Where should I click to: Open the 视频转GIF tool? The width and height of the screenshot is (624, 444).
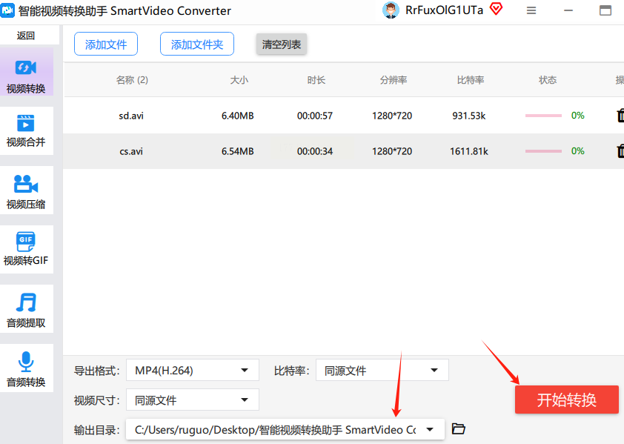26,249
